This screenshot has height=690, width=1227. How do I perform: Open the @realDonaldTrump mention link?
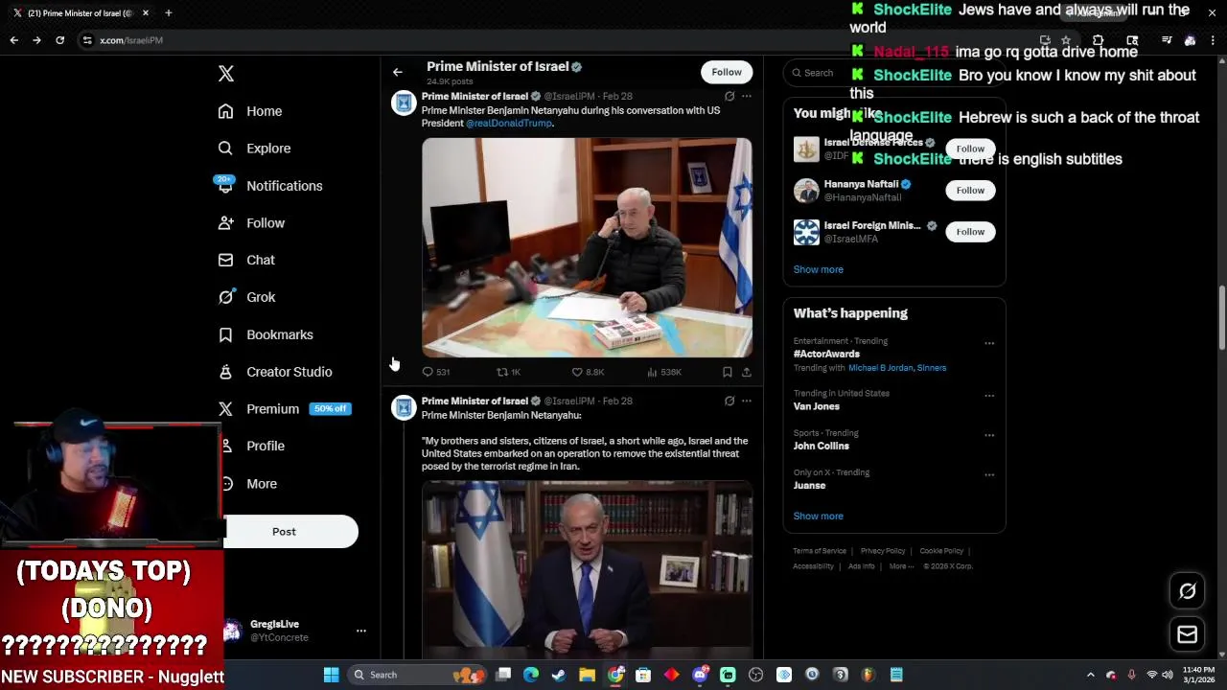508,123
